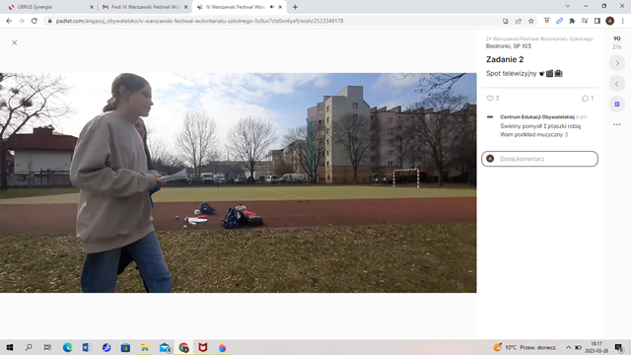Open Centrum Edukacji Obywatelskiej commenter name
The height and width of the screenshot is (355, 631).
pyautogui.click(x=537, y=116)
